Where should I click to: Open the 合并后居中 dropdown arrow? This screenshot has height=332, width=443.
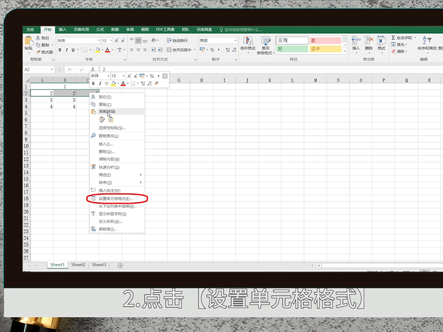click(x=195, y=50)
